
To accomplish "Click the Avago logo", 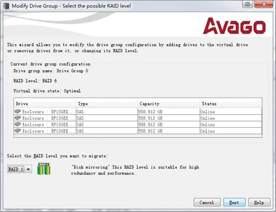I will pyautogui.click(x=234, y=26).
